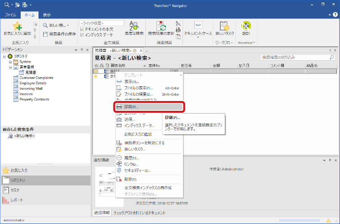Image resolution: width=340 pixels, height=224 pixels.
Task: Open the 新しい検索 dropdown in ribbon
Action: point(56,25)
